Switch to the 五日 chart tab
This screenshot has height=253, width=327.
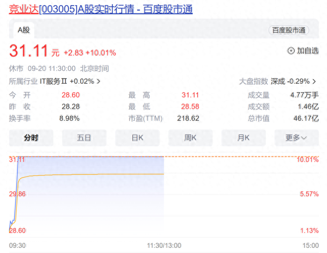pyautogui.click(x=84, y=138)
